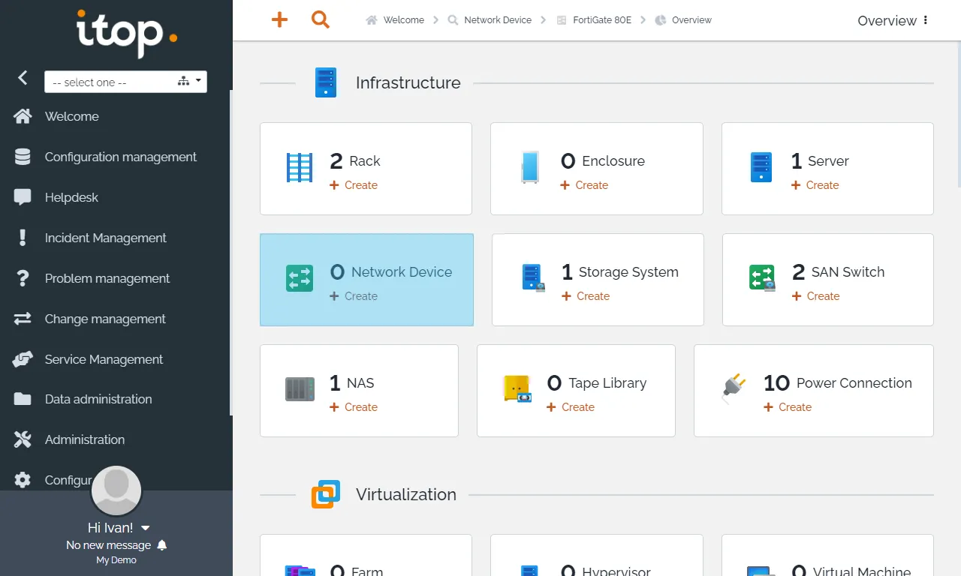Open Helpdesk menu item
This screenshot has height=576, width=961.
coord(71,197)
